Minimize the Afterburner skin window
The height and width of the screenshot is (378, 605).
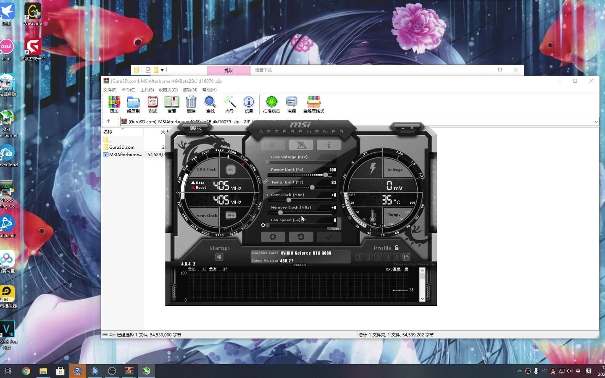[402, 128]
